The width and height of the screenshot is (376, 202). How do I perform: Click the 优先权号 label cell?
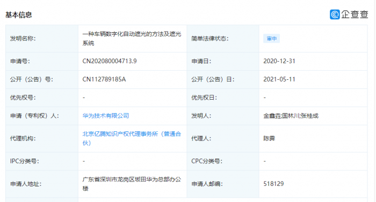tap(42, 98)
